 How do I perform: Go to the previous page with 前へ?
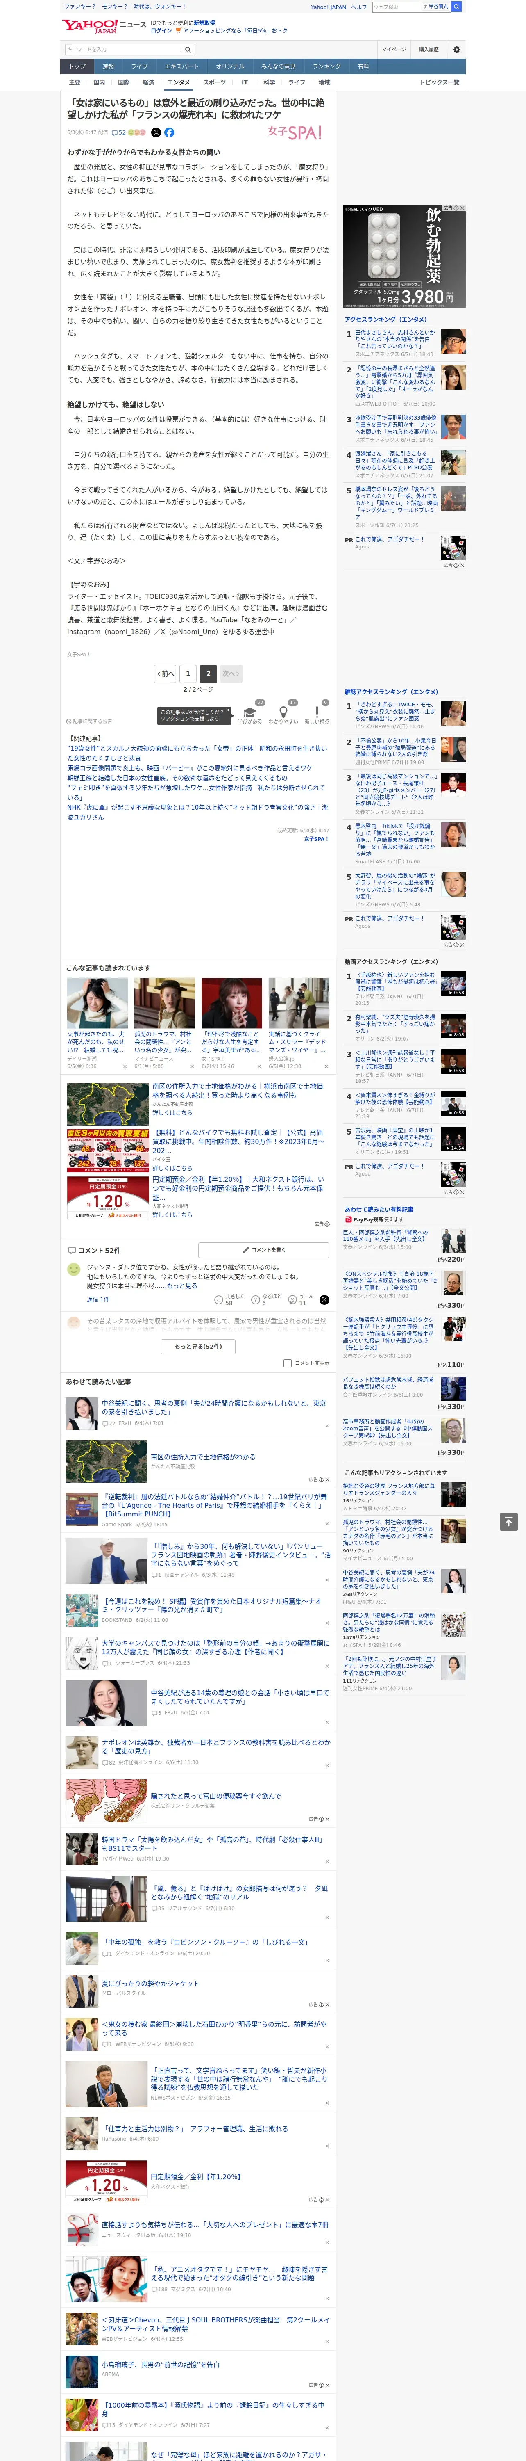[x=165, y=673]
